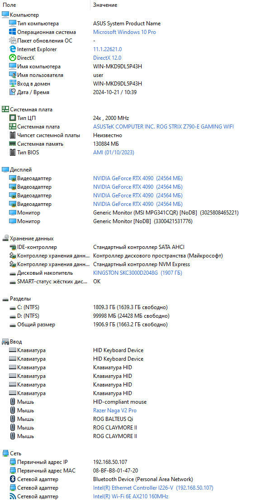The width and height of the screenshot is (255, 501).
Task: Click the DirectX Xbox icon
Action: [x=13, y=58]
